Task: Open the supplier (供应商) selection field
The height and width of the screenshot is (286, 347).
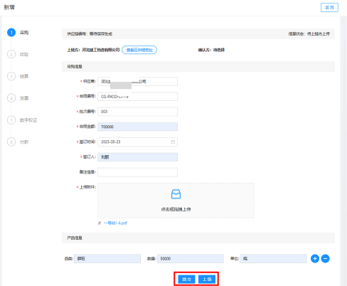Action: pos(137,81)
